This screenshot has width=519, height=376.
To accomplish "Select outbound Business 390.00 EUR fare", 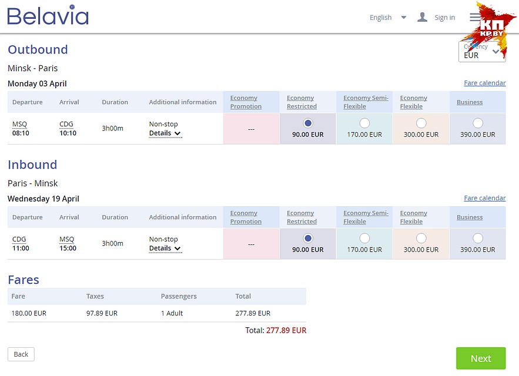I will coord(478,123).
